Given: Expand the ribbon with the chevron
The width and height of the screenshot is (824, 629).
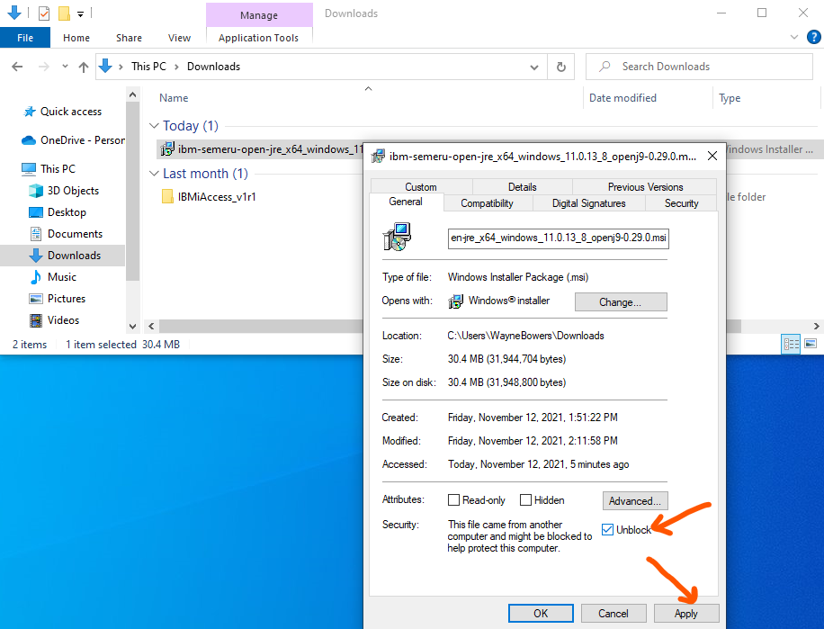Looking at the screenshot, I should [x=794, y=37].
